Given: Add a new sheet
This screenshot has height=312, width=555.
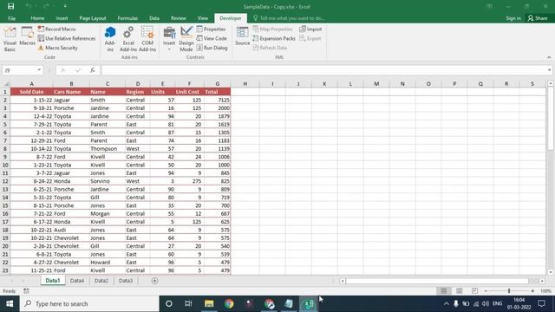Looking at the screenshot, I should pyautogui.click(x=154, y=281).
